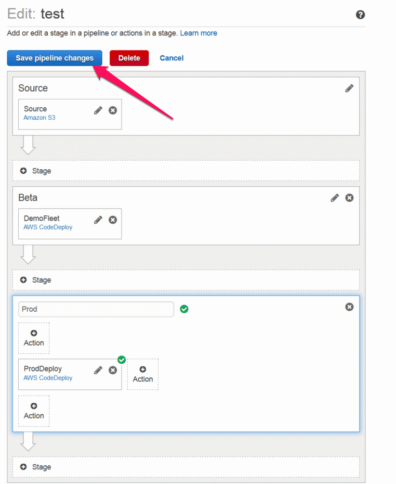Edit the ProdDeploy action
The height and width of the screenshot is (484, 396).
coord(98,370)
